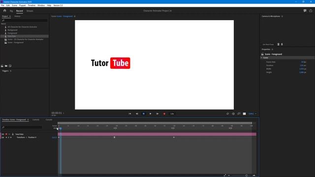Click the Project panel search field
The width and height of the screenshot is (315, 177).
[x=25, y=21]
